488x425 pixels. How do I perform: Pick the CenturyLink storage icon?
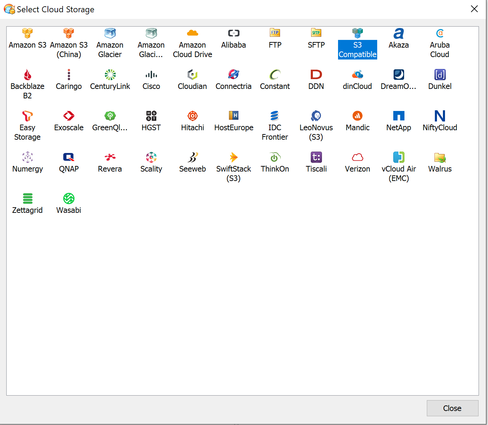click(x=110, y=75)
